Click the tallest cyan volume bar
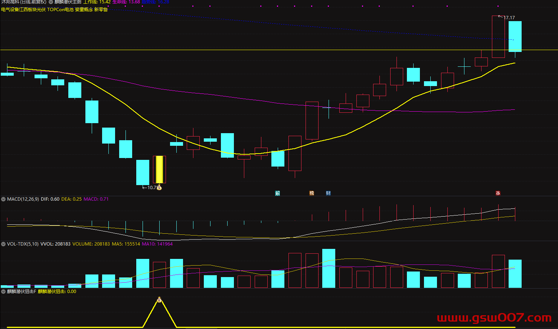Screen dimensions: 558x329 (x=329, y=268)
